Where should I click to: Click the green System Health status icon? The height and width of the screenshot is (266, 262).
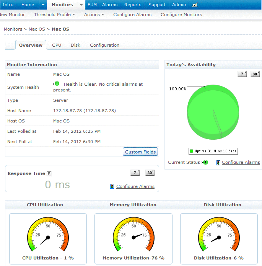pyautogui.click(x=57, y=83)
